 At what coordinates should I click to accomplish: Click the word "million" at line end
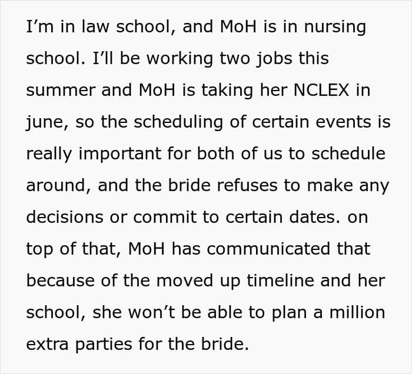[357, 313]
